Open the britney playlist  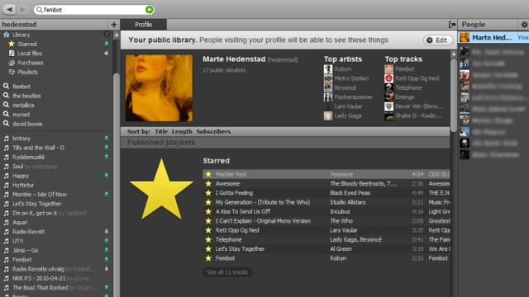click(x=21, y=139)
